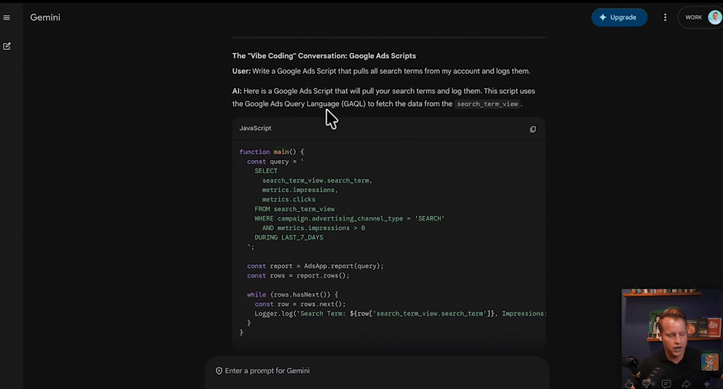Click the function main() line in the code
This screenshot has height=389, width=723.
pyautogui.click(x=271, y=152)
